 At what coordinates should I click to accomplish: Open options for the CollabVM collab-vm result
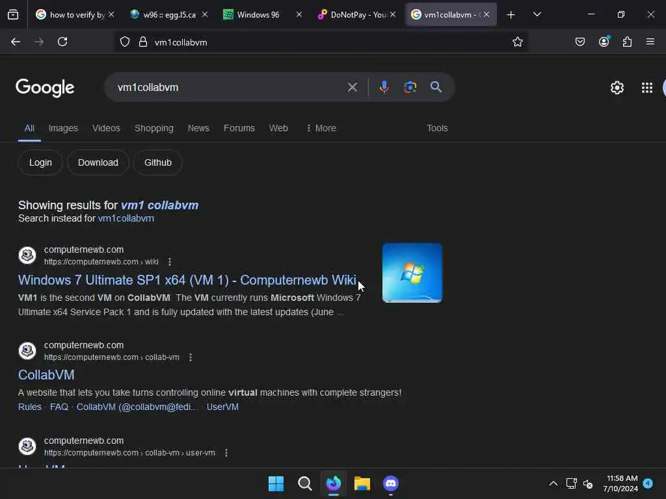click(191, 357)
